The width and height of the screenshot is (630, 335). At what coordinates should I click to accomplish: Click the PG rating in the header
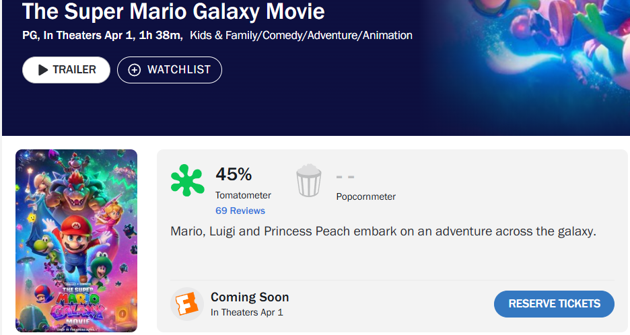30,35
